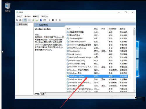The height and width of the screenshot is (109, 146).
Task: Click the vertical scrollbar thumb
Action: 134,33
